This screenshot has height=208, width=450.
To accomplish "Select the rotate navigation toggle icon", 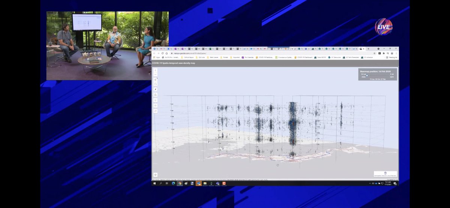I will click(156, 84).
